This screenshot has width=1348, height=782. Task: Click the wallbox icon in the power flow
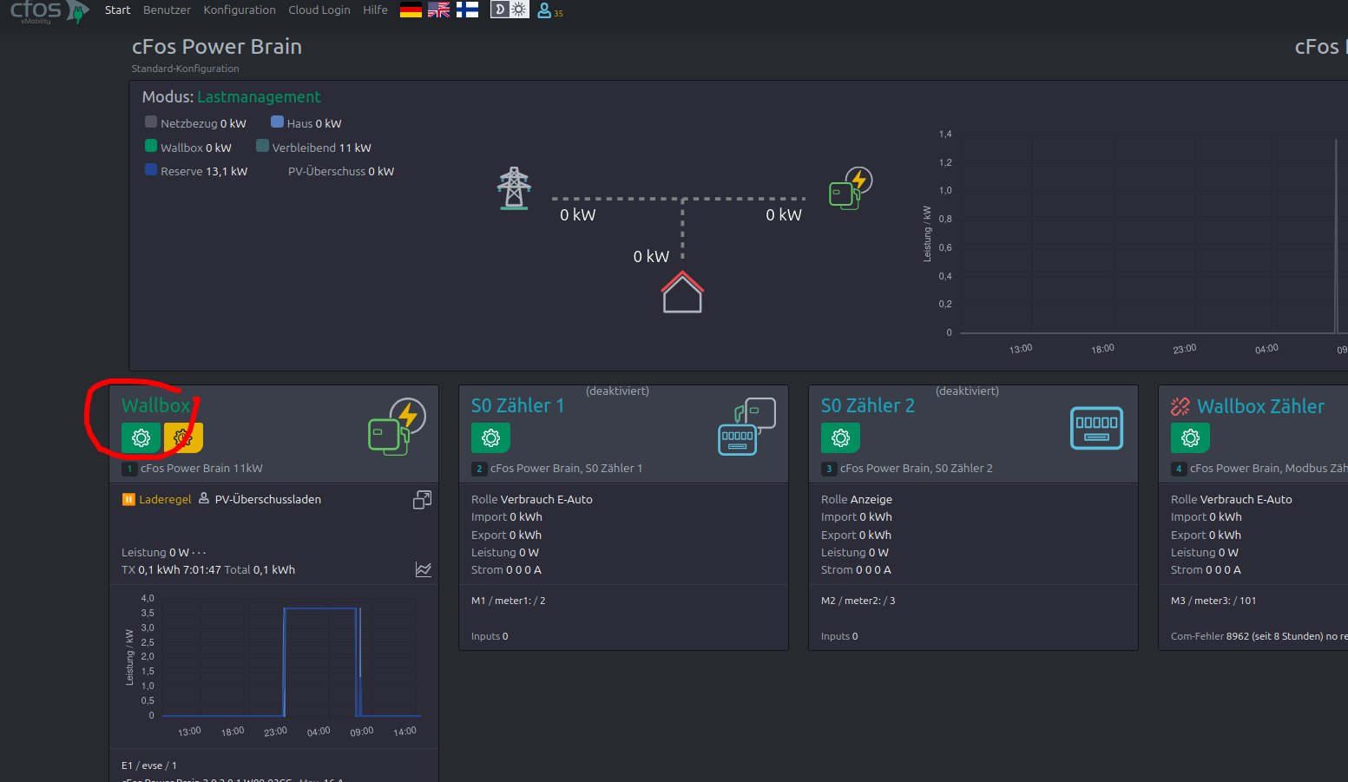pyautogui.click(x=851, y=188)
